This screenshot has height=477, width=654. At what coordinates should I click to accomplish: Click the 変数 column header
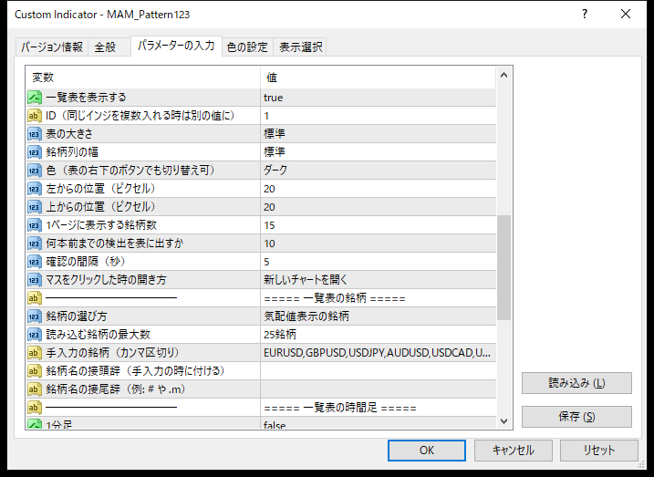pyautogui.click(x=143, y=78)
